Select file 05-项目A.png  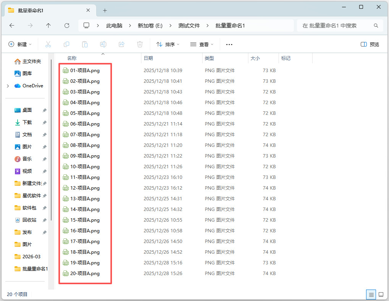click(85, 113)
